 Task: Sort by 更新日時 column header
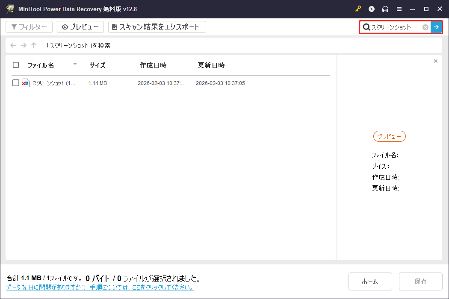coord(211,65)
